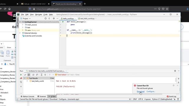The height and width of the screenshot is (106, 189).
Task: Close the Cannot Run Git notification
Action: click(177, 85)
